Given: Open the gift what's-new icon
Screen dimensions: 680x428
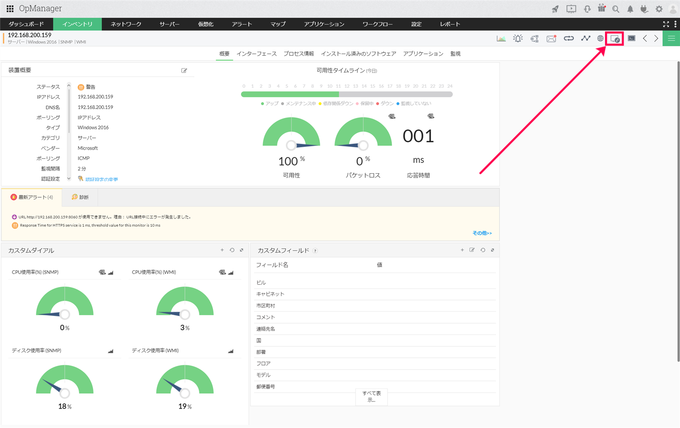Looking at the screenshot, I should tap(602, 8).
